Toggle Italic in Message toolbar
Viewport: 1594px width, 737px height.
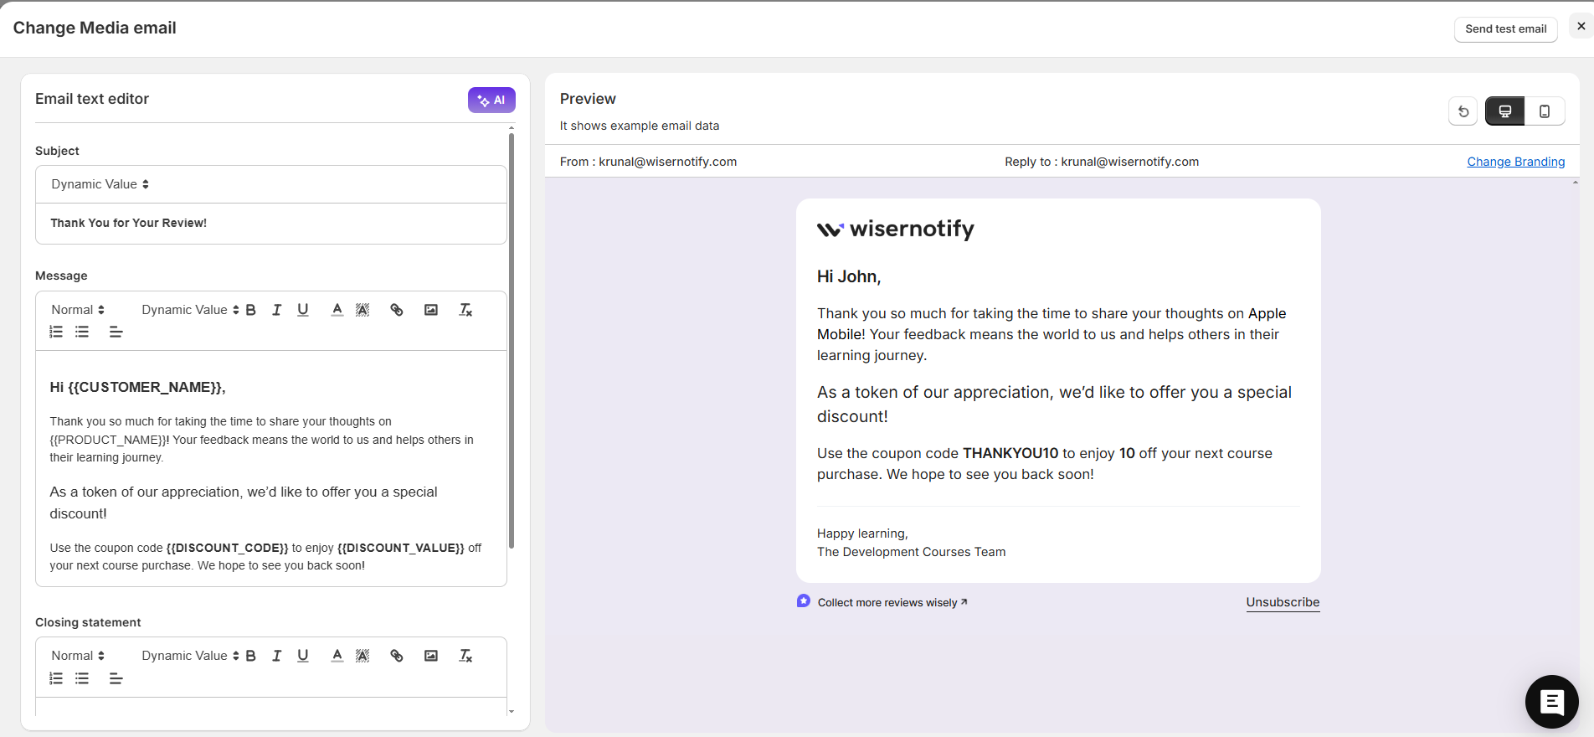pyautogui.click(x=276, y=310)
